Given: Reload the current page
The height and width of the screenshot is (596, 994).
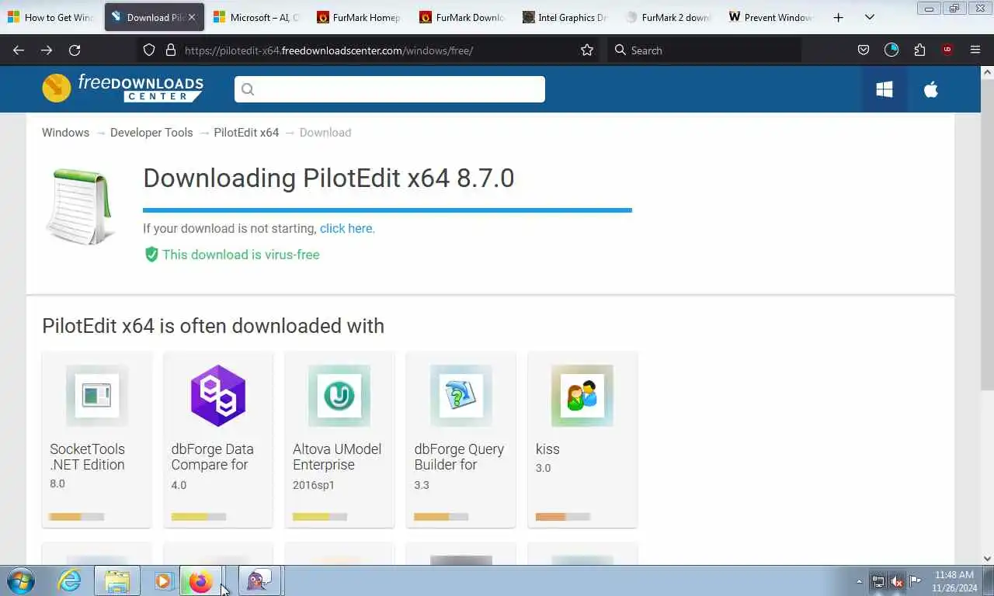Looking at the screenshot, I should coord(75,50).
